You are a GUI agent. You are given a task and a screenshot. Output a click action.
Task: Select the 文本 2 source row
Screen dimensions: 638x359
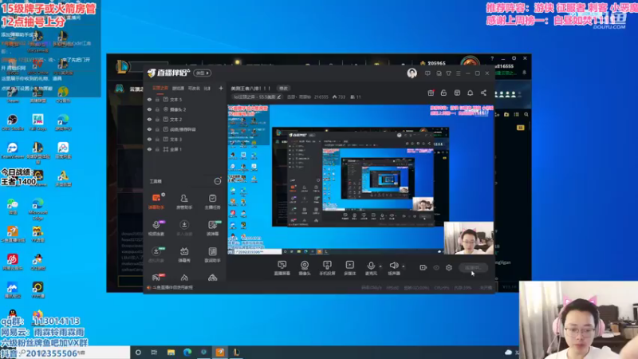click(x=185, y=119)
